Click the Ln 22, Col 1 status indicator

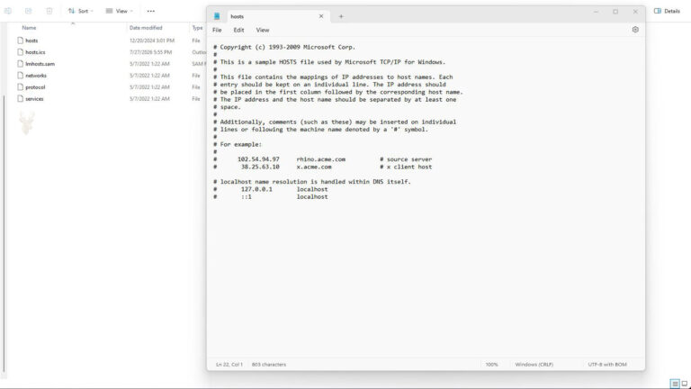tap(229, 365)
